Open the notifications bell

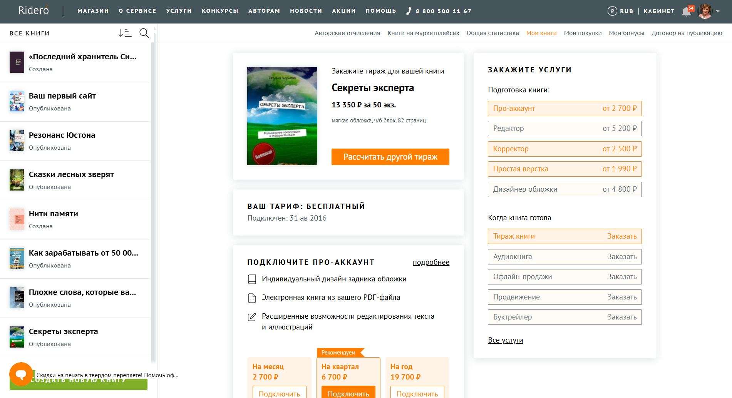(687, 11)
